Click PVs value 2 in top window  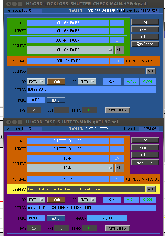pos(34,110)
